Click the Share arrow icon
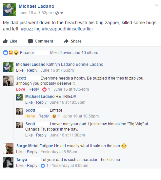Viewport: 161px width, 180px height. [x=66, y=41]
